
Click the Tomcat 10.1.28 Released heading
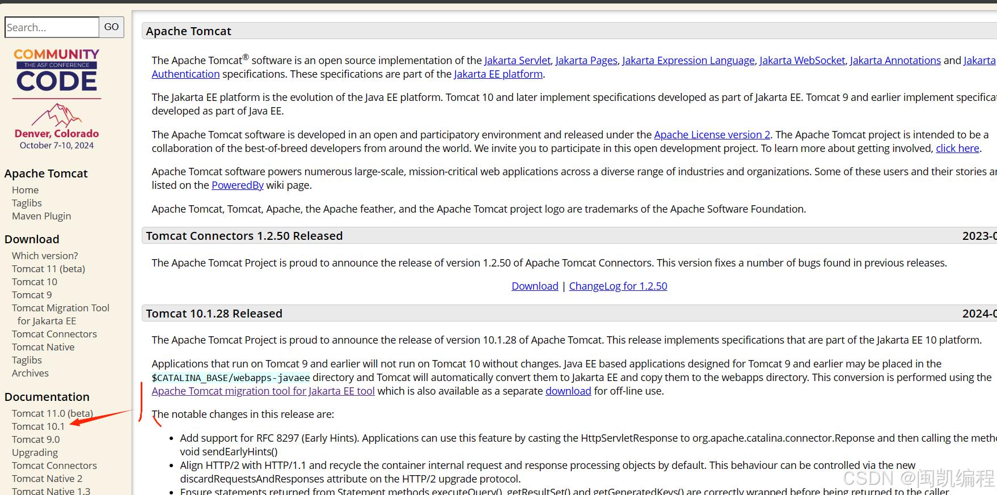coord(214,314)
